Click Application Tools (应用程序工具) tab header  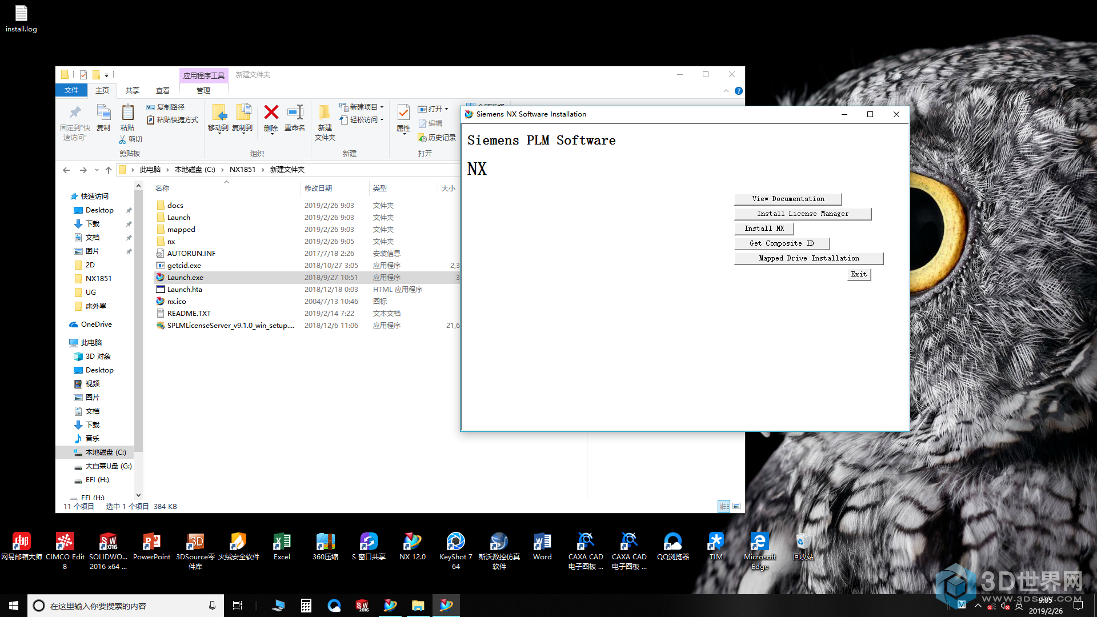point(204,75)
